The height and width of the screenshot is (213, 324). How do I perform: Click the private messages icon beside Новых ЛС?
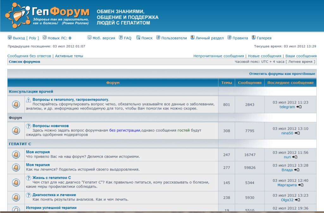point(44,38)
